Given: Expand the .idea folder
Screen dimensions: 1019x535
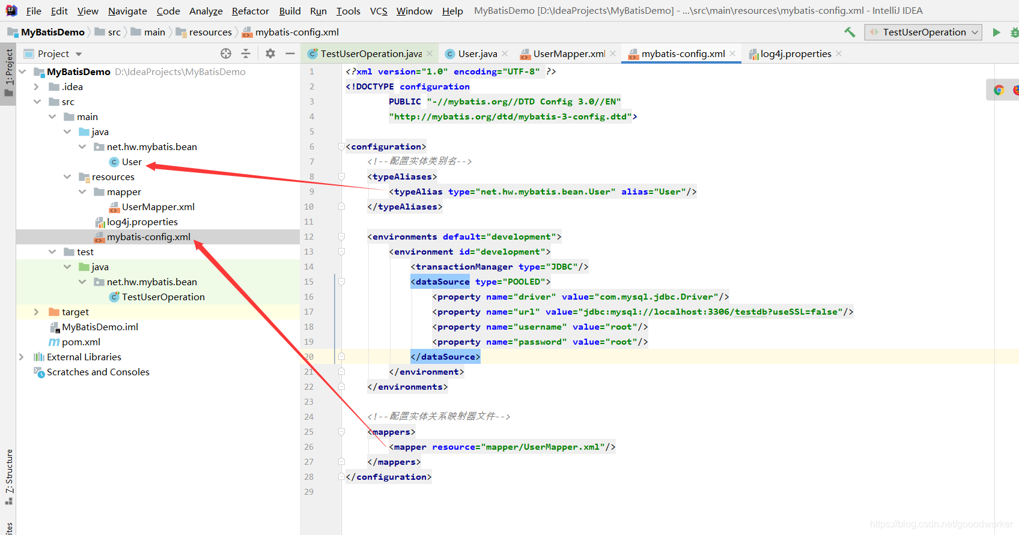Looking at the screenshot, I should point(37,86).
